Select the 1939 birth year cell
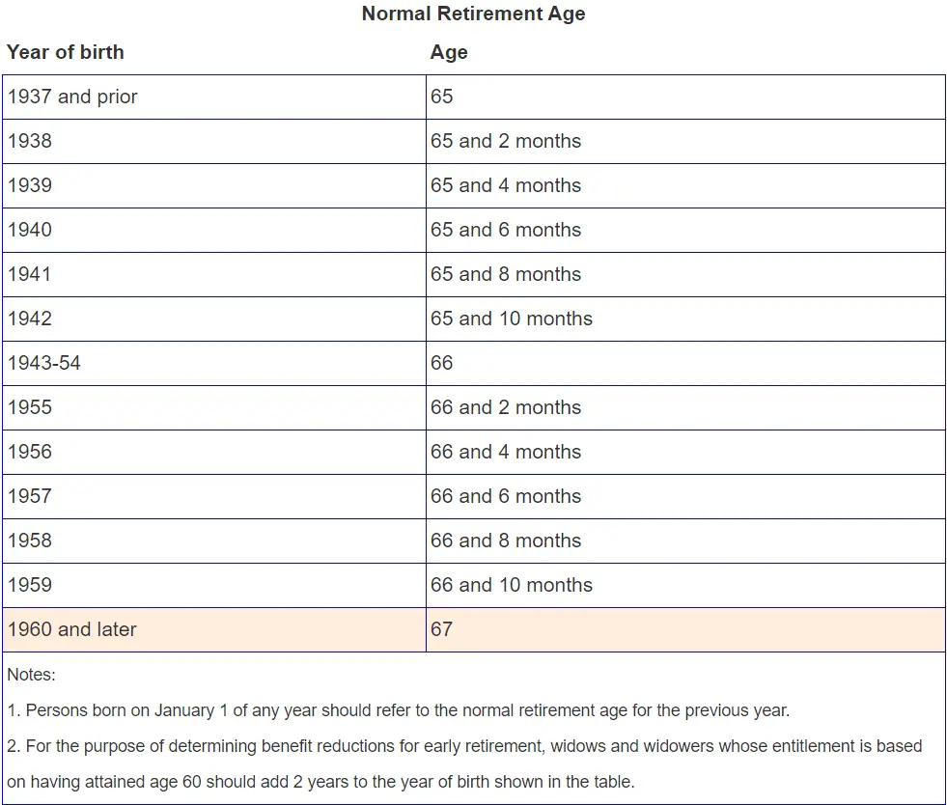 [x=30, y=185]
